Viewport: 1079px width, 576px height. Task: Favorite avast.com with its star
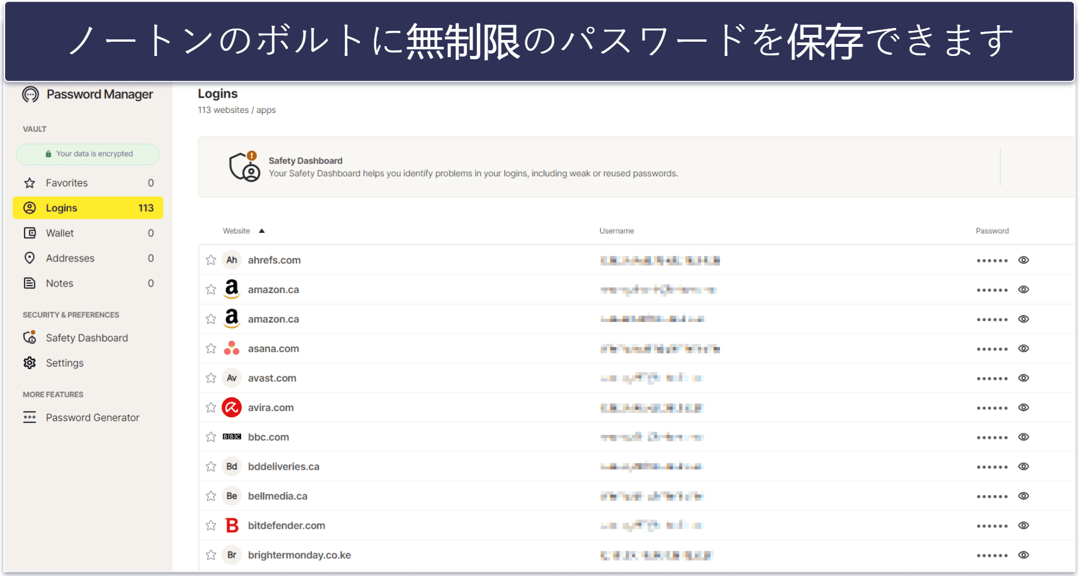pyautogui.click(x=211, y=378)
